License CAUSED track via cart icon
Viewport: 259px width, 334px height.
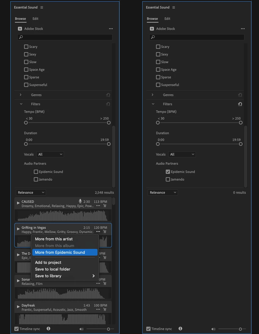pos(105,206)
